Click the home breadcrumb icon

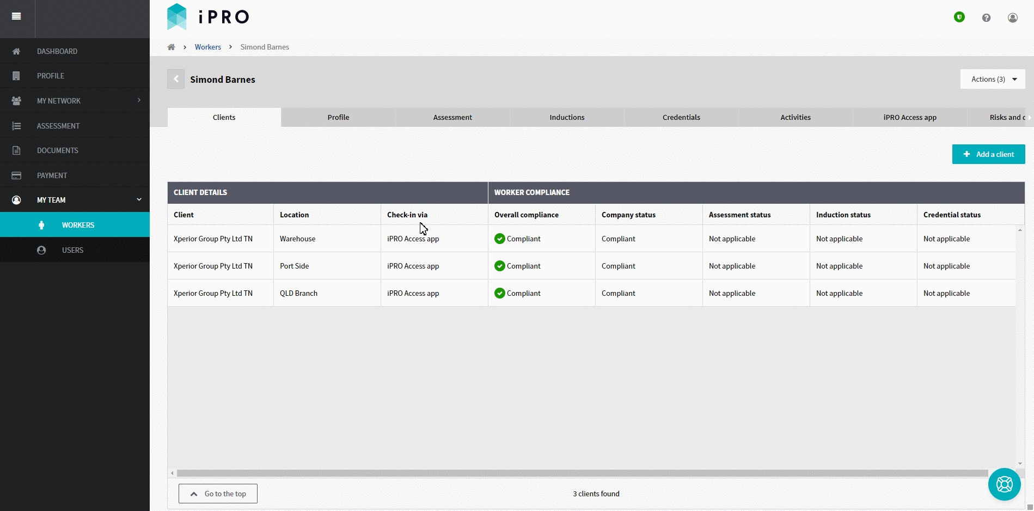tap(171, 47)
